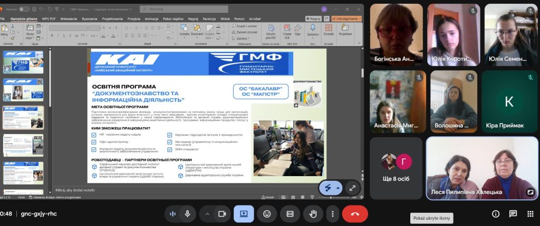Open the meeting chat panel

point(513,214)
